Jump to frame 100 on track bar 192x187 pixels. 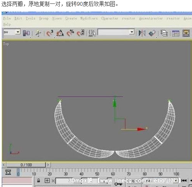click(x=176, y=174)
